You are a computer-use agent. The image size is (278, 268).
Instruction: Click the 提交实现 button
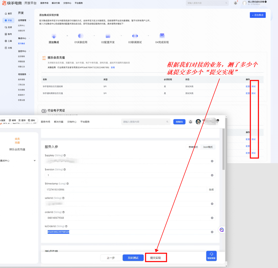click(x=156, y=258)
